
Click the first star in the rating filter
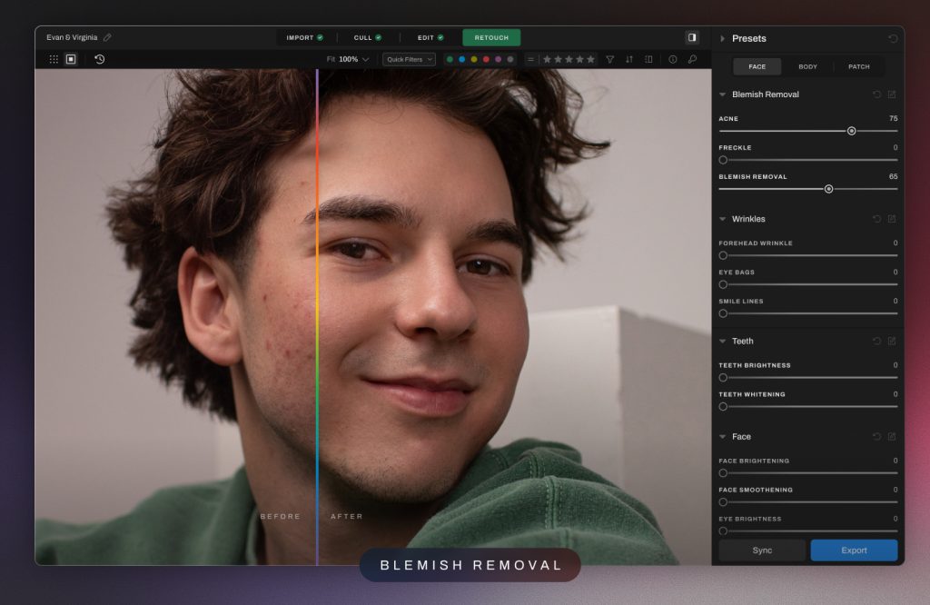click(548, 59)
